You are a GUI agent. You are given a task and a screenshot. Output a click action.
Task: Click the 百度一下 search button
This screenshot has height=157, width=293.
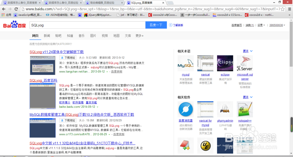156,25
